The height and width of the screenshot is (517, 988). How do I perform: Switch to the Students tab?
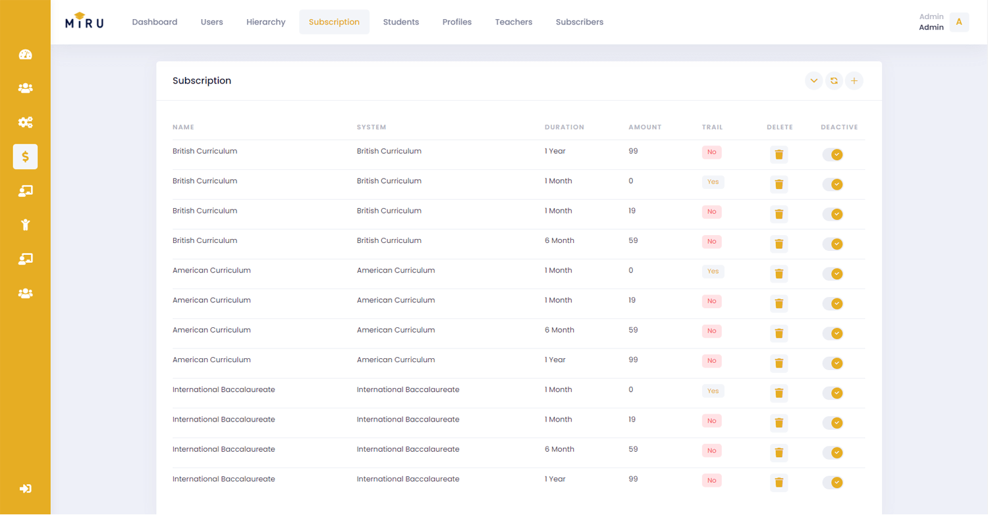coord(400,22)
